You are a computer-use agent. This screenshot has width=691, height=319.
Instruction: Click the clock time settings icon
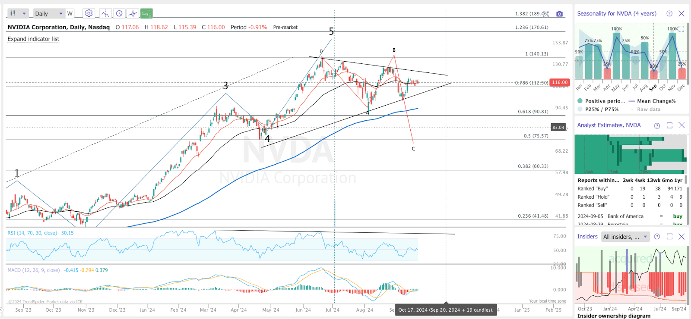(x=119, y=13)
